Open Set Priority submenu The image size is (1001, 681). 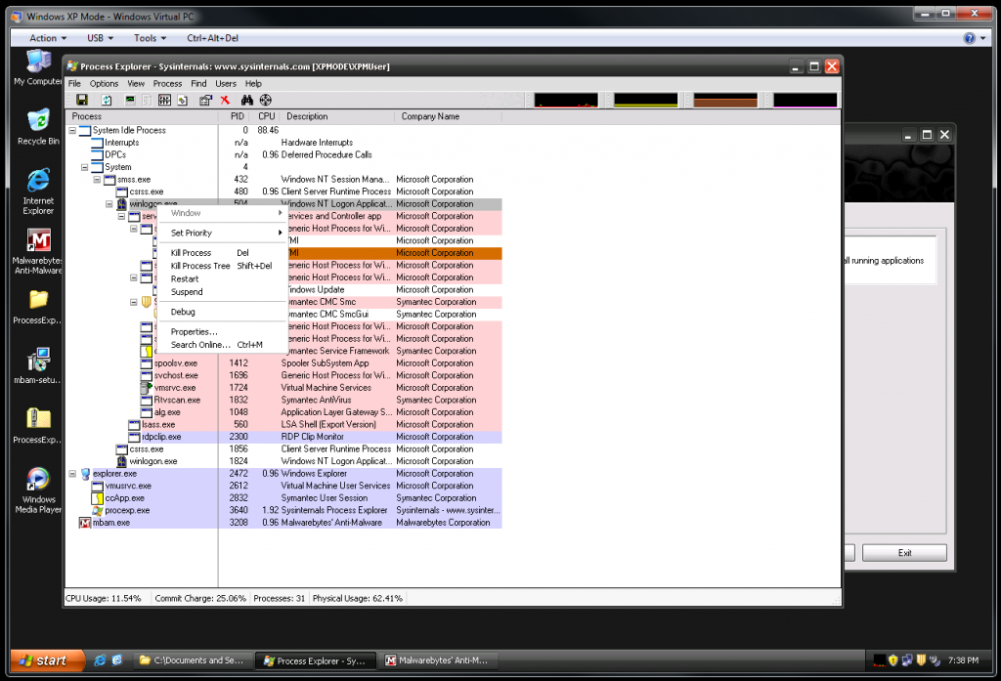(x=192, y=233)
